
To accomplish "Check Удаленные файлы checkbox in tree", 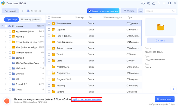I will point(10,31).
